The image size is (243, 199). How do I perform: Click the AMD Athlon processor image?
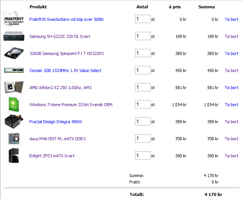coord(11,88)
